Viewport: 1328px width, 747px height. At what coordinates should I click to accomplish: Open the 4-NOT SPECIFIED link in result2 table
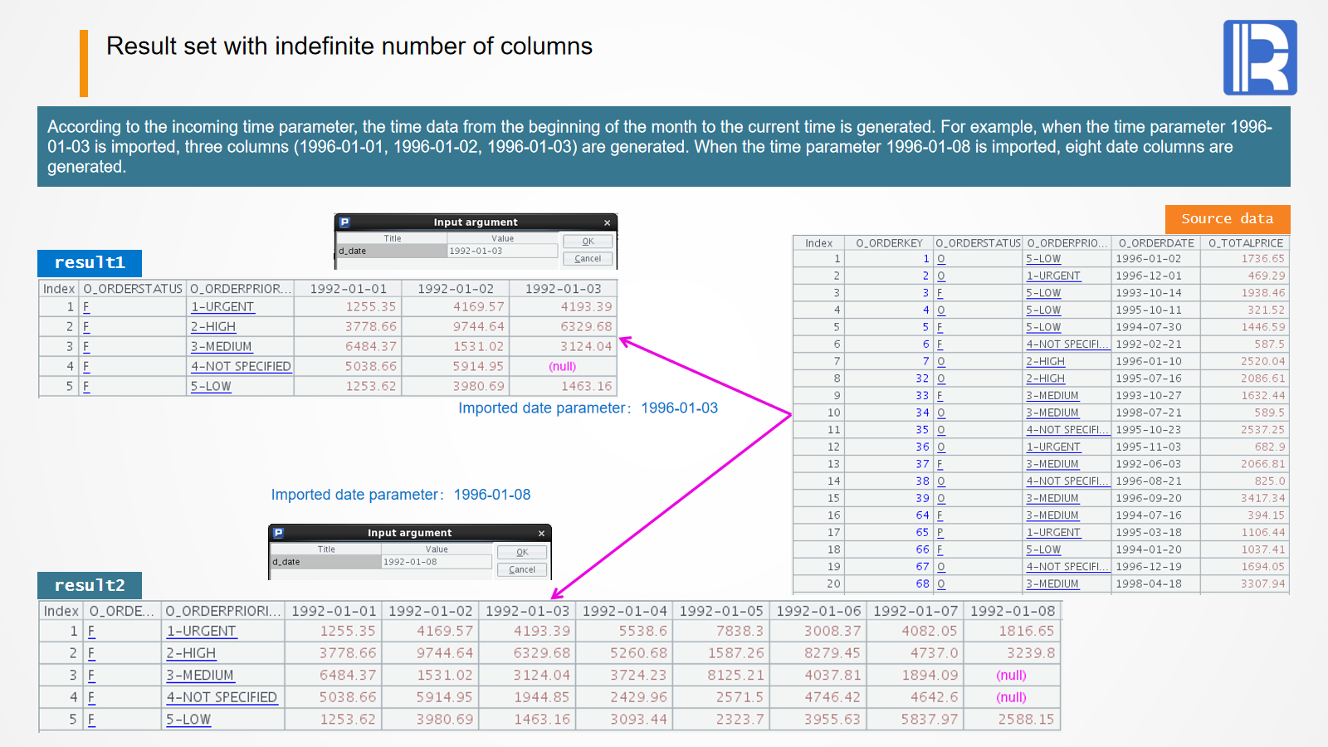coord(222,697)
